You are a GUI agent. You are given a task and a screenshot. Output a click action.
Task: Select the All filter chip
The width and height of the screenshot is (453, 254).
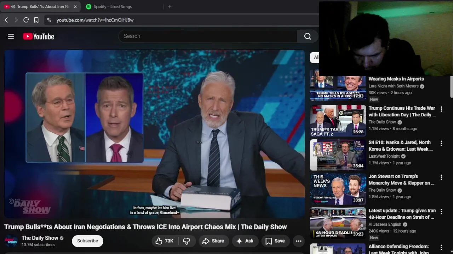[x=315, y=57]
